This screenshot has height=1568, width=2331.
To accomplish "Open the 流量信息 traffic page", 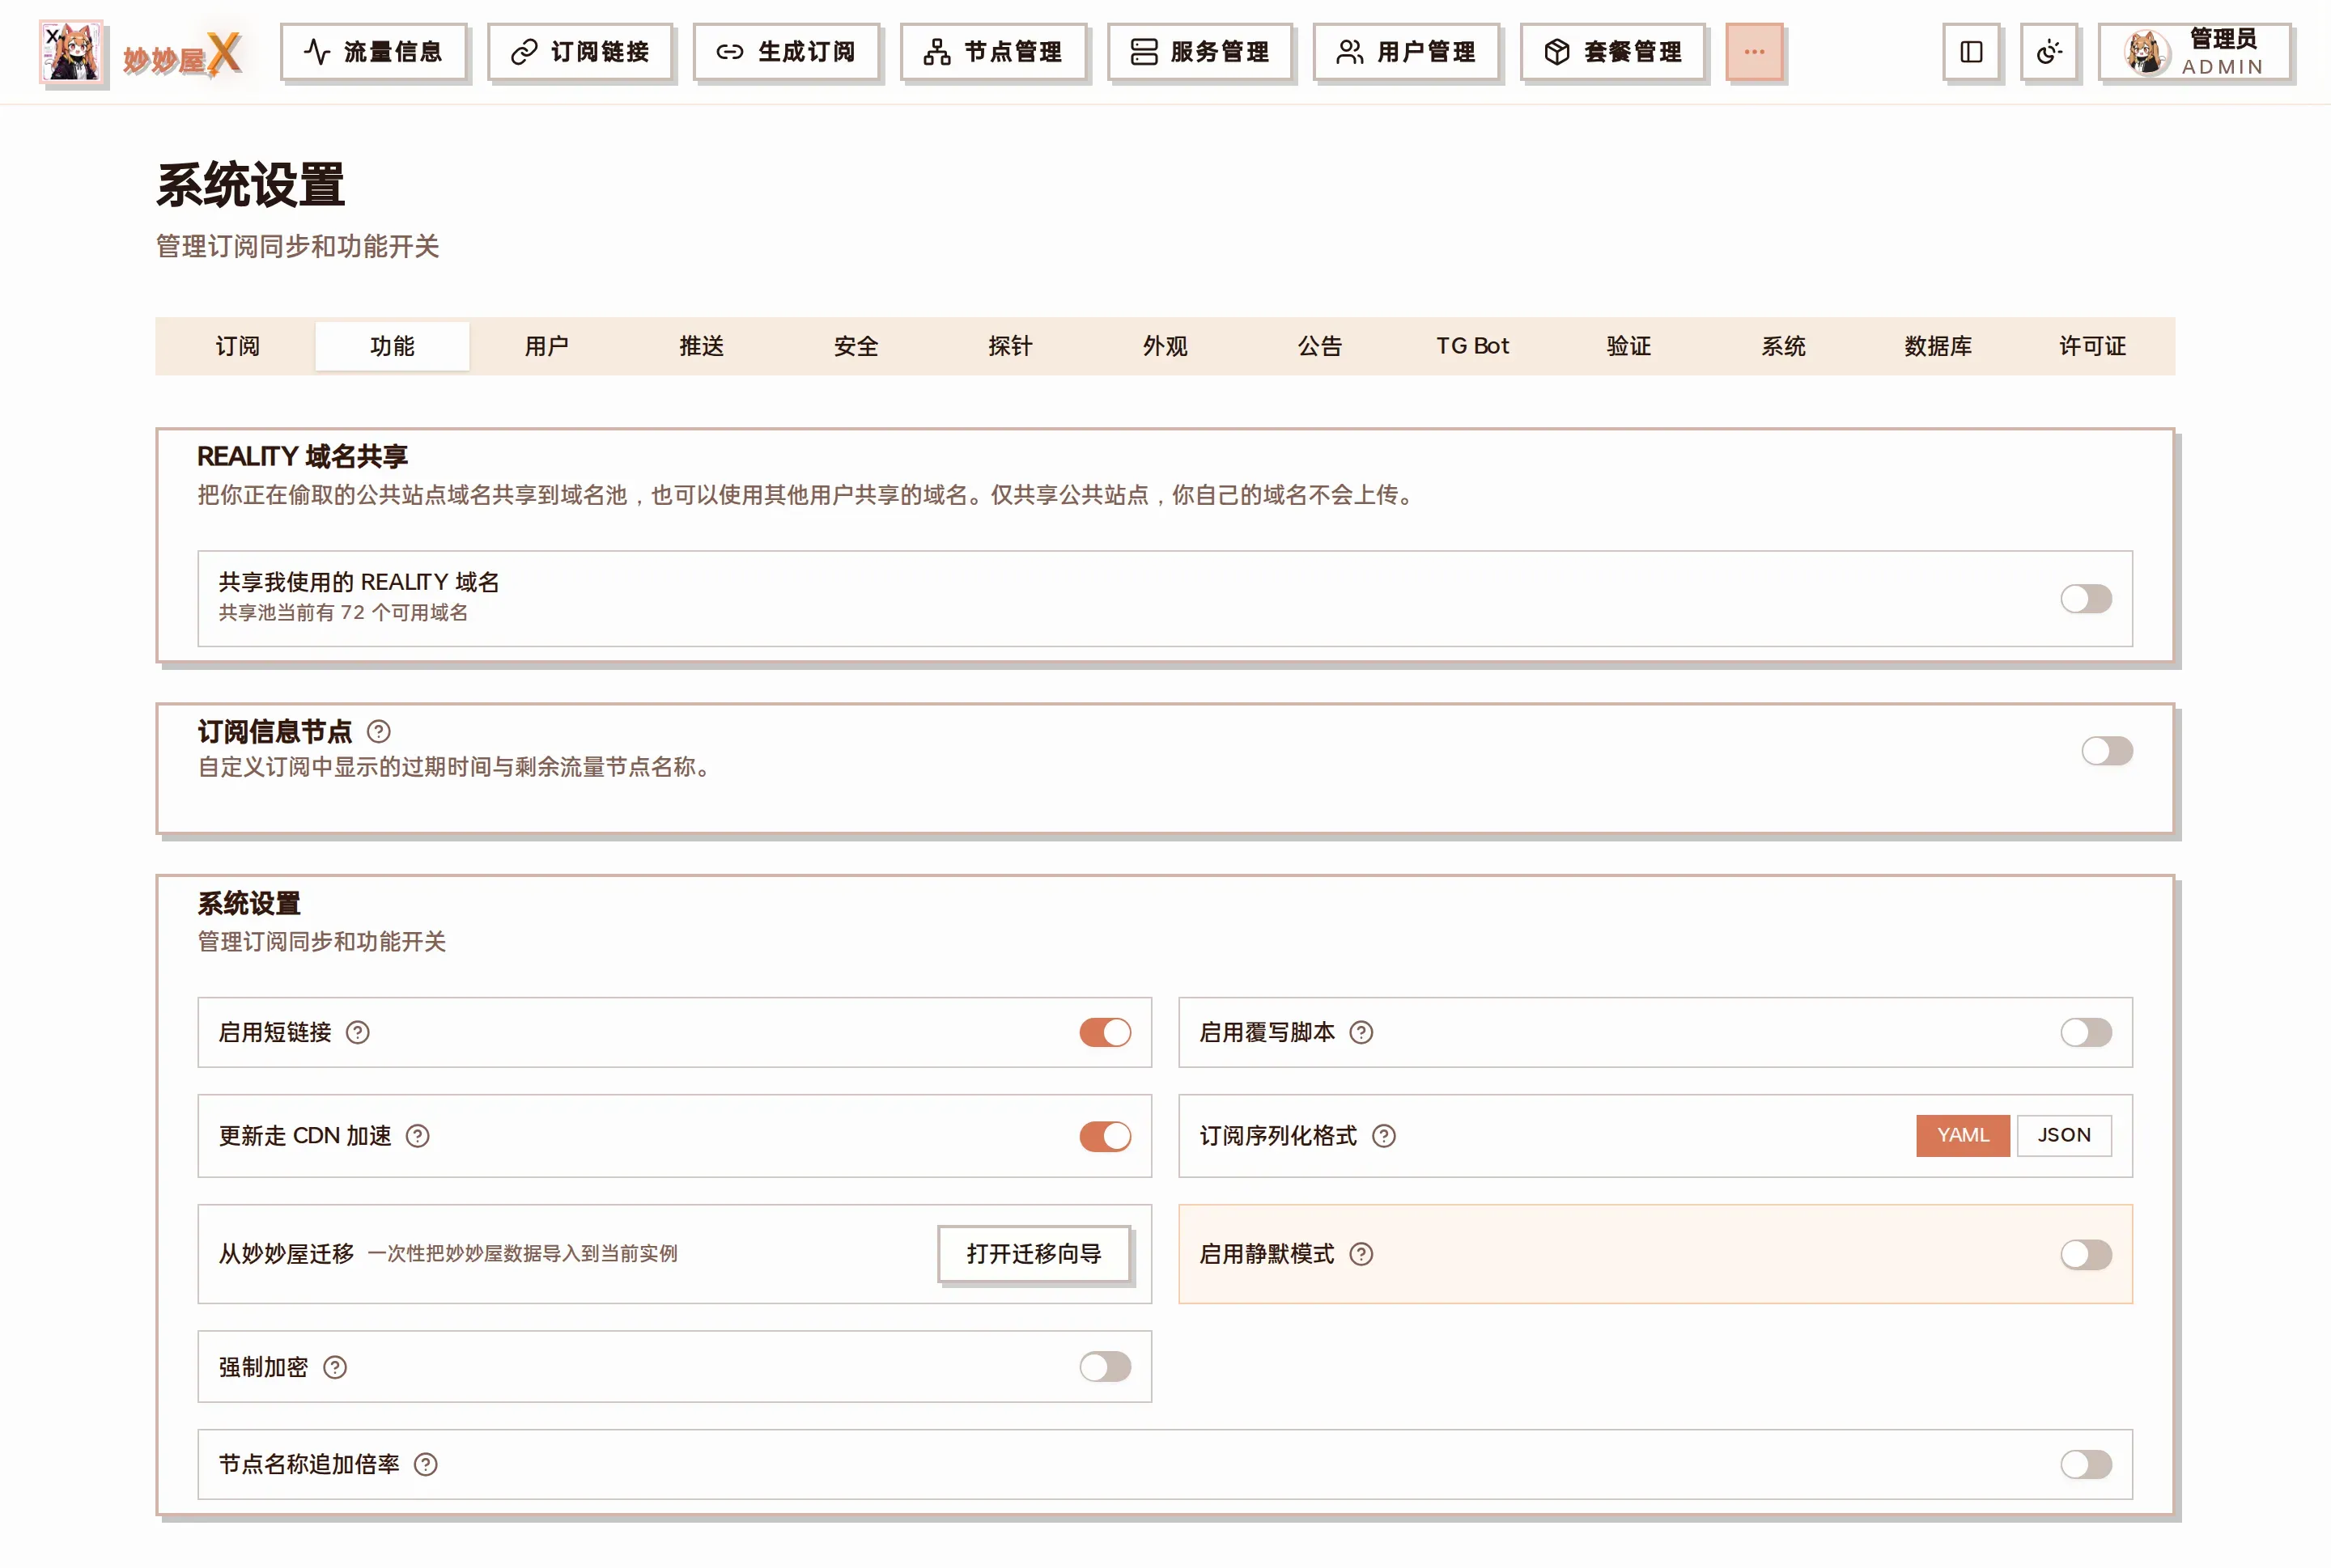I will pos(373,52).
